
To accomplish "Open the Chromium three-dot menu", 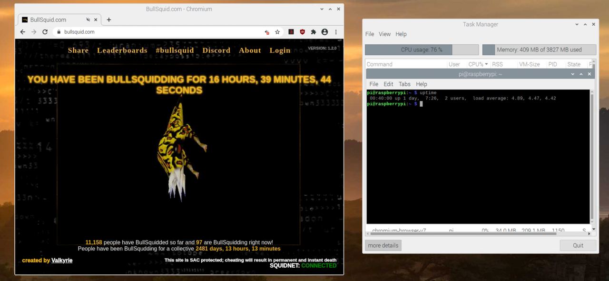I will coord(336,32).
